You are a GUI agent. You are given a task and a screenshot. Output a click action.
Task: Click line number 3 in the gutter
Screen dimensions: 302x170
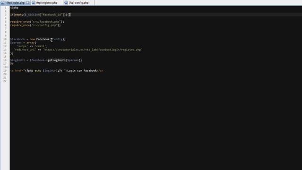click(6, 15)
